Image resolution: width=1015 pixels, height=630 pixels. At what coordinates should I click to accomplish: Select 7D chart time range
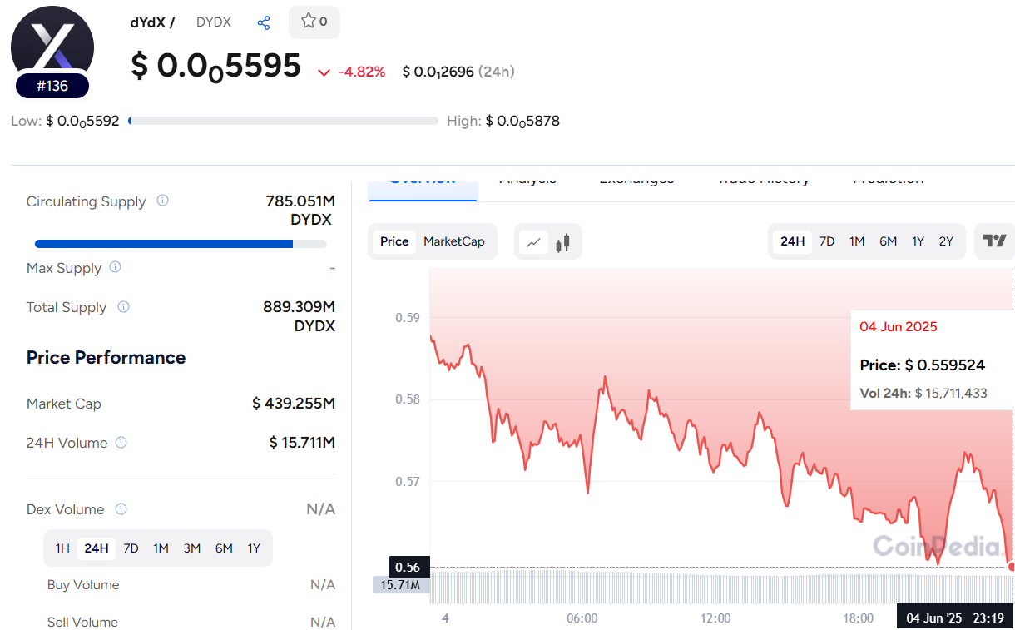[x=827, y=241]
